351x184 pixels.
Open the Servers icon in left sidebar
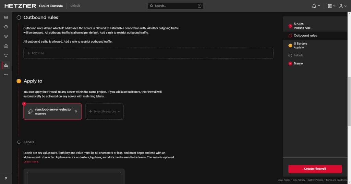[x=6, y=17]
